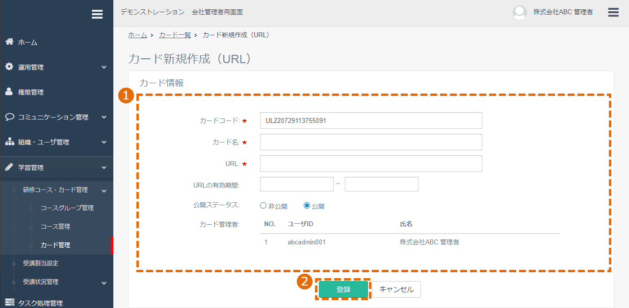629x308 pixels.
Task: Click the カードコード input field
Action: 371,120
